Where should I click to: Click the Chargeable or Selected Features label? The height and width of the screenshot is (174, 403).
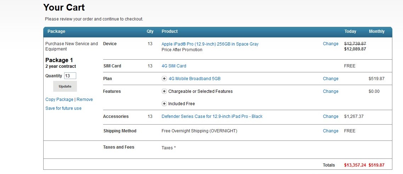point(200,91)
